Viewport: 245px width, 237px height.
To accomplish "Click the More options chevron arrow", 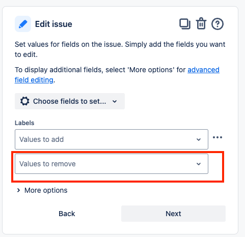I will coord(18,190).
